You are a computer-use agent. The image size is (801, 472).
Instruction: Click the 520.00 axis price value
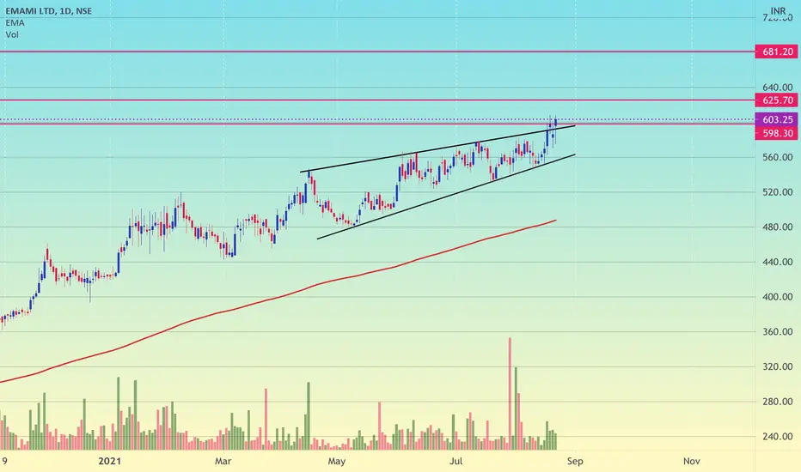[x=778, y=192]
